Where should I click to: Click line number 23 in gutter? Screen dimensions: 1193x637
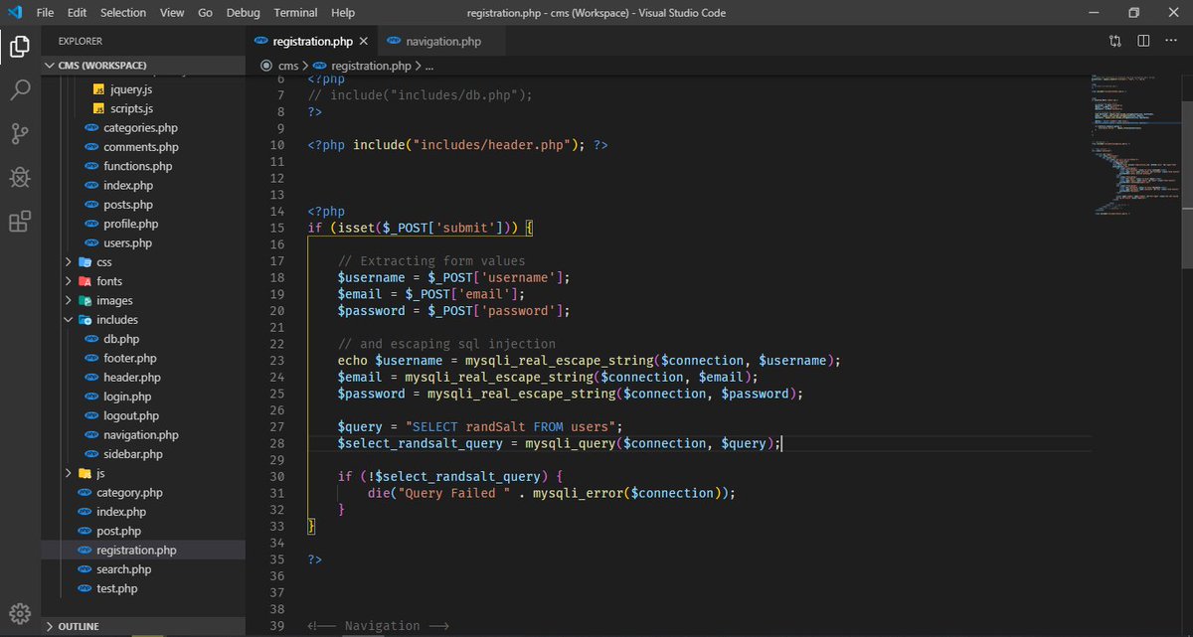pyautogui.click(x=276, y=360)
